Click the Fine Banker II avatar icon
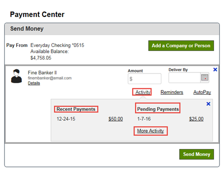224x179 pixels. point(17,76)
